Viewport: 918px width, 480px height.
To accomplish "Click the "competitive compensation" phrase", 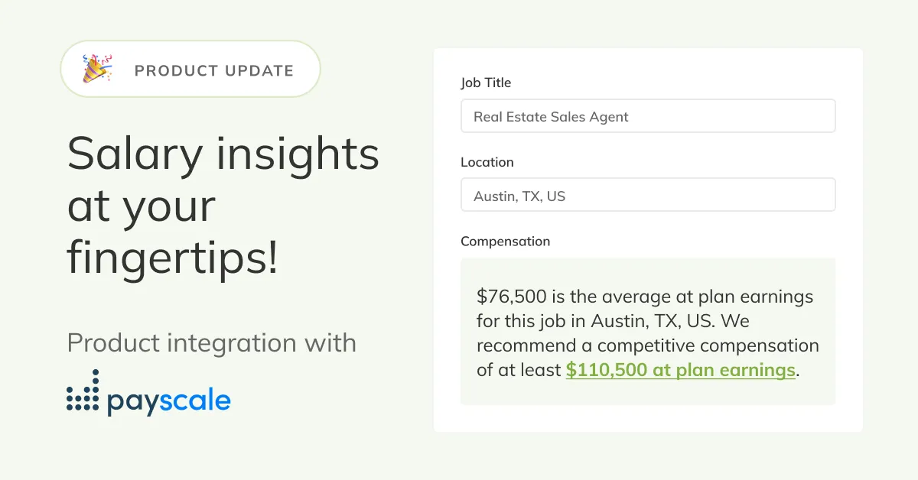I will pos(708,345).
